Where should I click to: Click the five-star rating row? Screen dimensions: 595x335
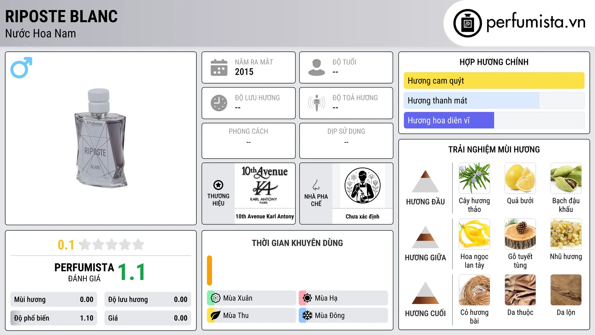click(x=112, y=245)
